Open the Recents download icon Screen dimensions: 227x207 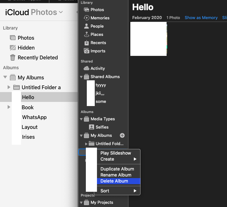(x=86, y=43)
